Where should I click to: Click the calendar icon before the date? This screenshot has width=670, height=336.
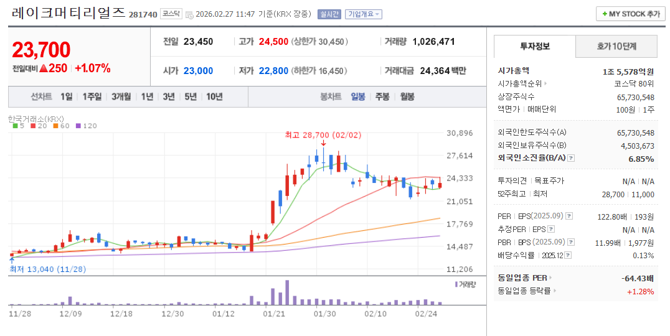(x=189, y=15)
